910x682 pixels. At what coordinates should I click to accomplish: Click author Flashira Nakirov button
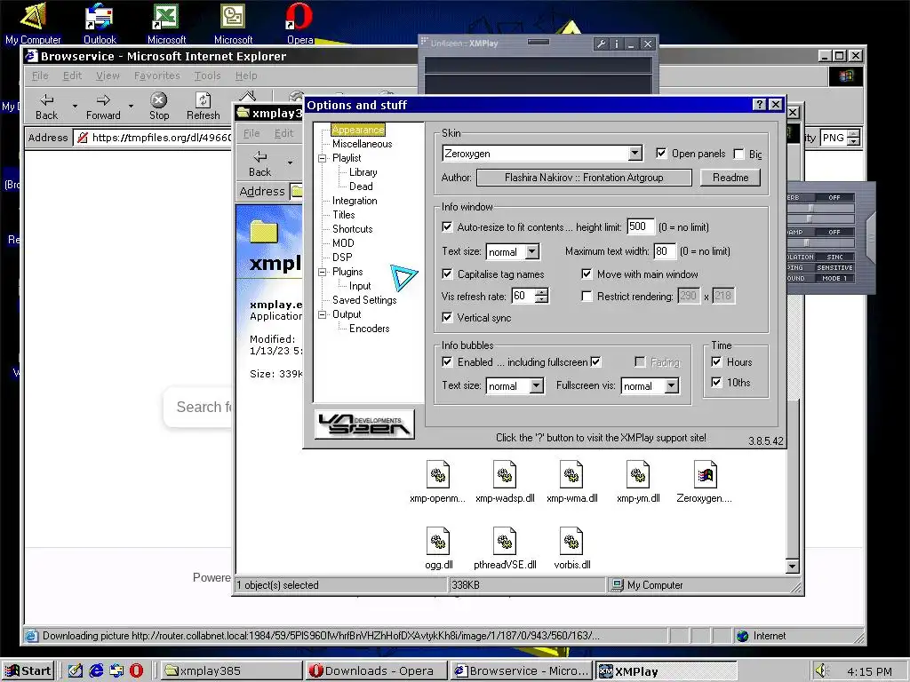coord(584,178)
